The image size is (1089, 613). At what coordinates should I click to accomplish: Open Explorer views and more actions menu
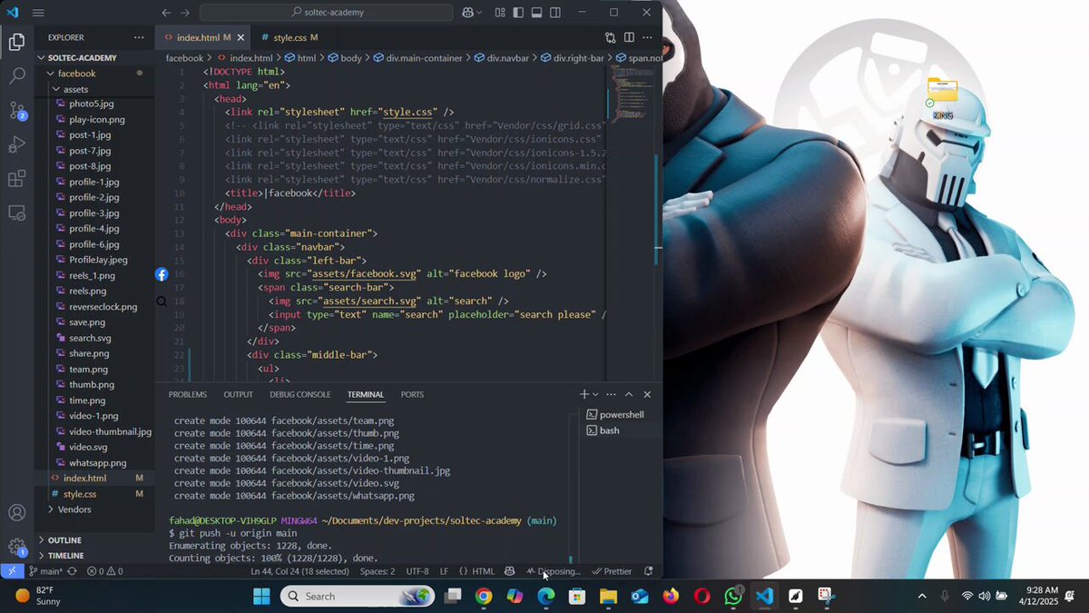(139, 37)
